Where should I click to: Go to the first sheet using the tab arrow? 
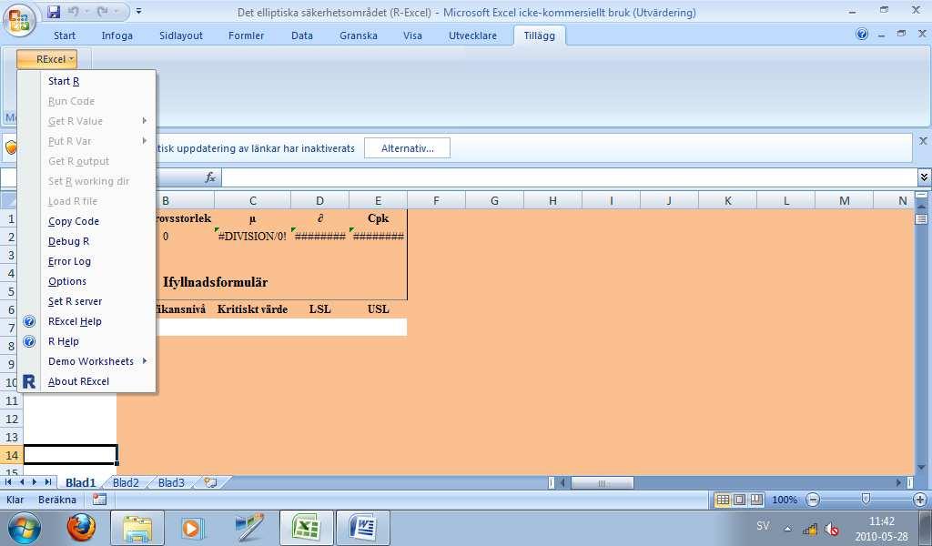pyautogui.click(x=8, y=481)
